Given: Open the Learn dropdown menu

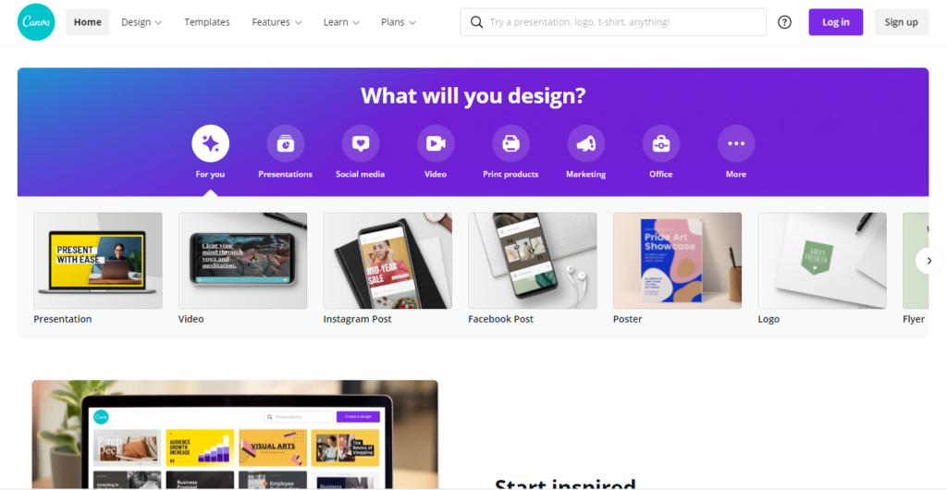Looking at the screenshot, I should click(x=341, y=22).
